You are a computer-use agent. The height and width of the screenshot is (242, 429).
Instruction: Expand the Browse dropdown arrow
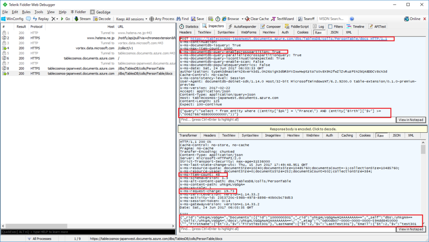[x=243, y=19]
